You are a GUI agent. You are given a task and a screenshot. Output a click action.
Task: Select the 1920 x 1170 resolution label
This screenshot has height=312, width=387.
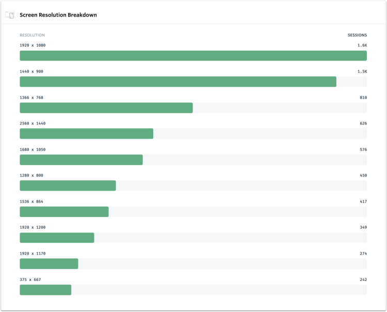pyautogui.click(x=33, y=254)
